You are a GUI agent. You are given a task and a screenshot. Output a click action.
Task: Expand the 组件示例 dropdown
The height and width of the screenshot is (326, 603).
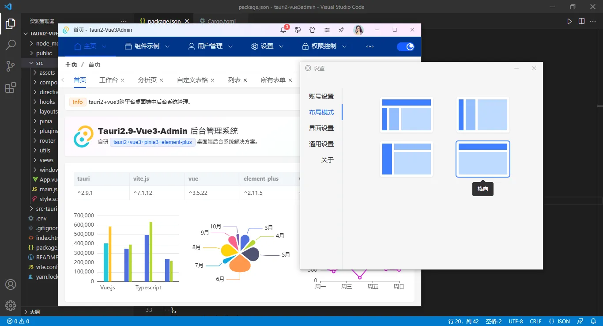(x=147, y=46)
